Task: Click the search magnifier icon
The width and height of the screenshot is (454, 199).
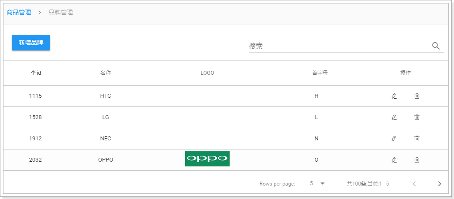Action: pyautogui.click(x=436, y=46)
